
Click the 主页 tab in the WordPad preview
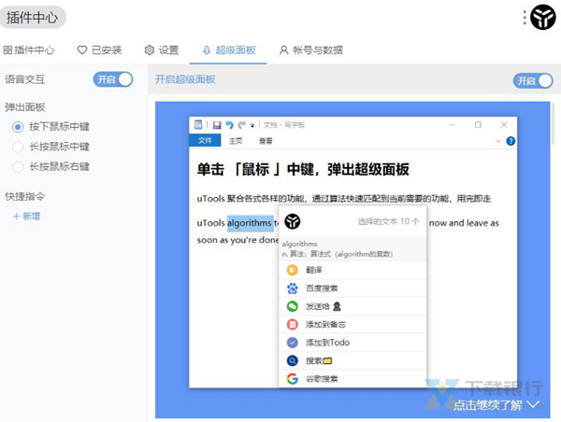click(236, 141)
